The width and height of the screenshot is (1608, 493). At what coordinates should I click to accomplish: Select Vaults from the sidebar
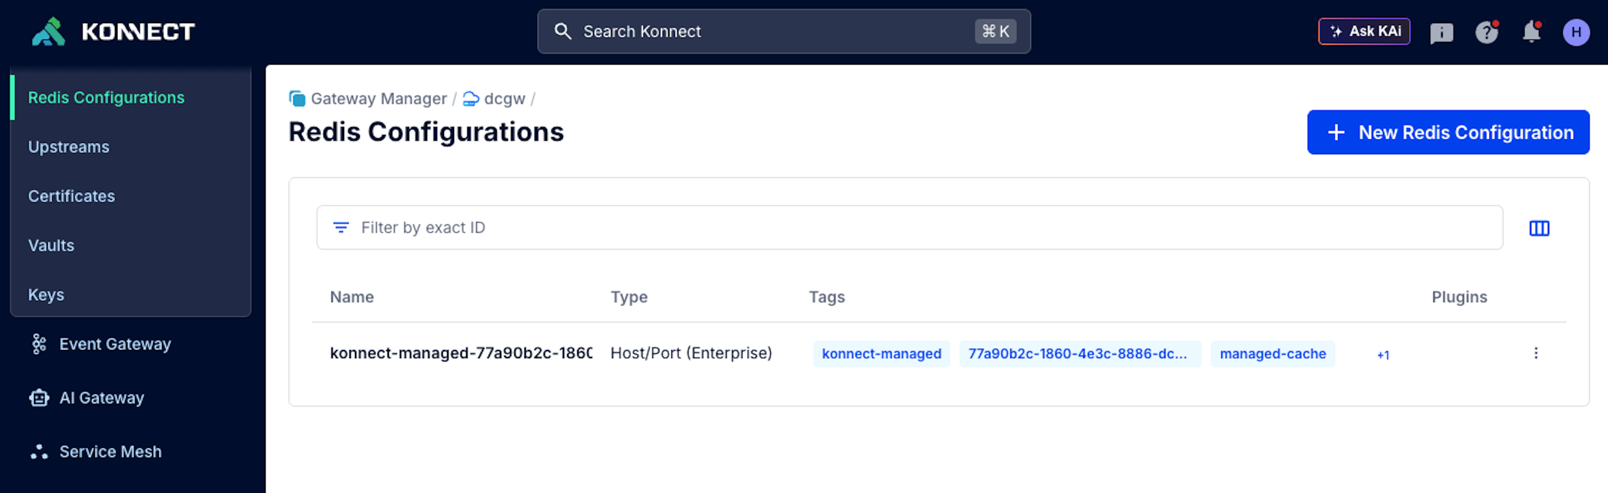pos(51,245)
